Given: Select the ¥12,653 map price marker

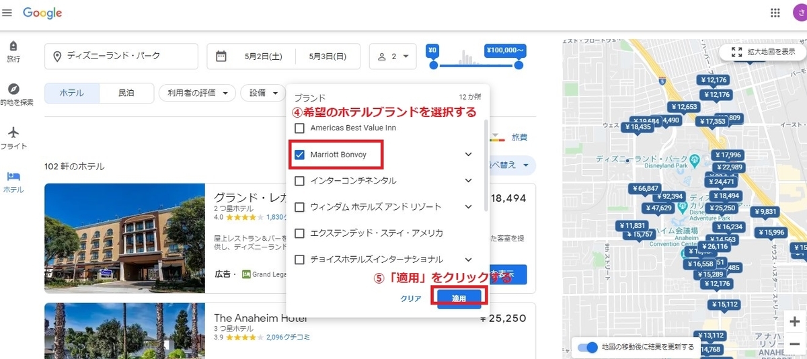Looking at the screenshot, I should tap(685, 107).
